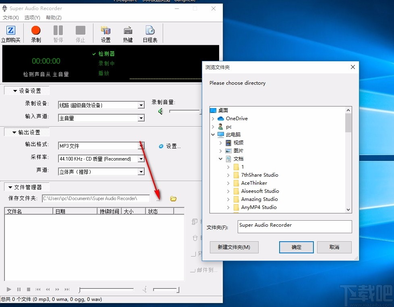
Task: Click the 新建文件夹(M) button
Action: 234,247
